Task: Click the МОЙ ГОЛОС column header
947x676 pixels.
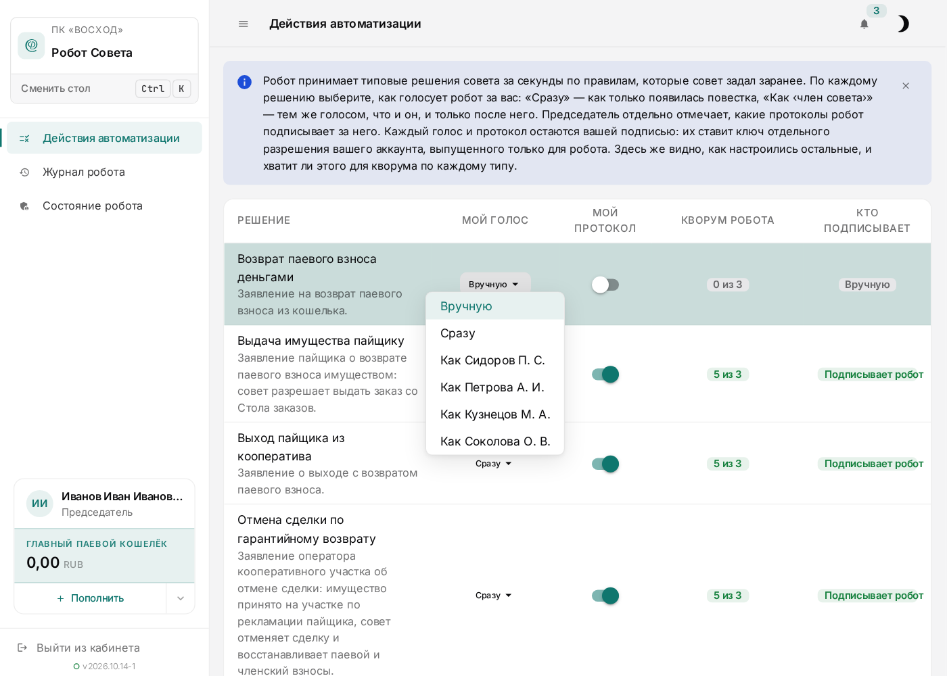Action: (495, 220)
